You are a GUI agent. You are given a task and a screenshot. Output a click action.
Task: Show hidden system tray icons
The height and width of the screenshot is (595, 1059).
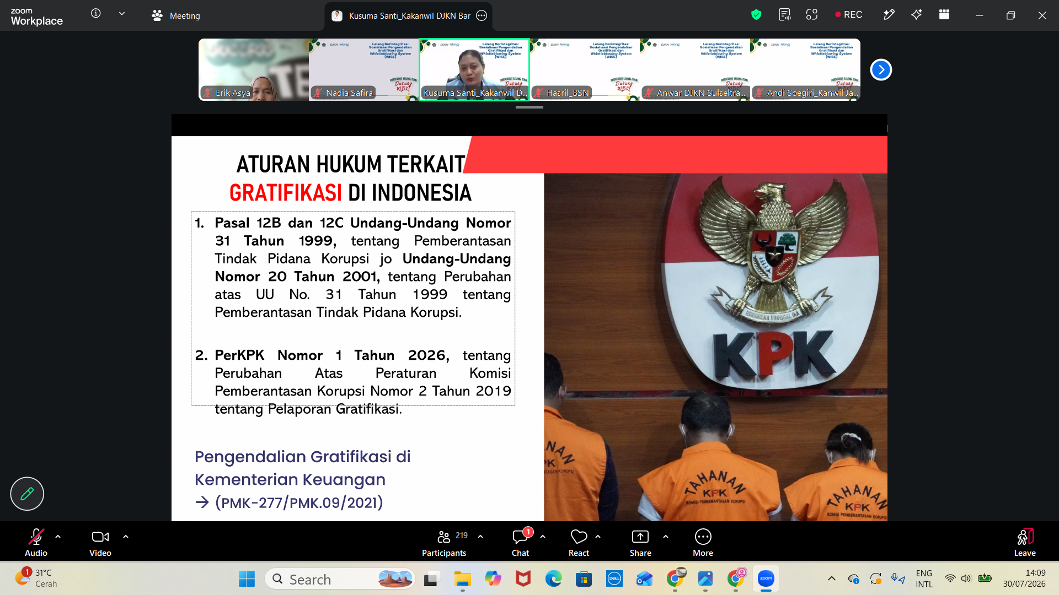(x=832, y=578)
